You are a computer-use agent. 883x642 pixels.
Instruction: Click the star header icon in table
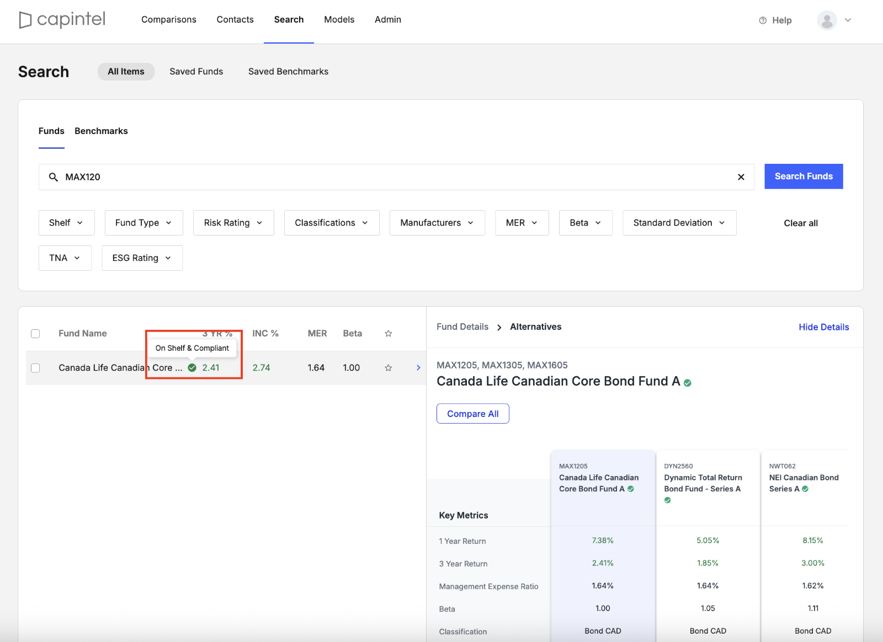(x=389, y=334)
